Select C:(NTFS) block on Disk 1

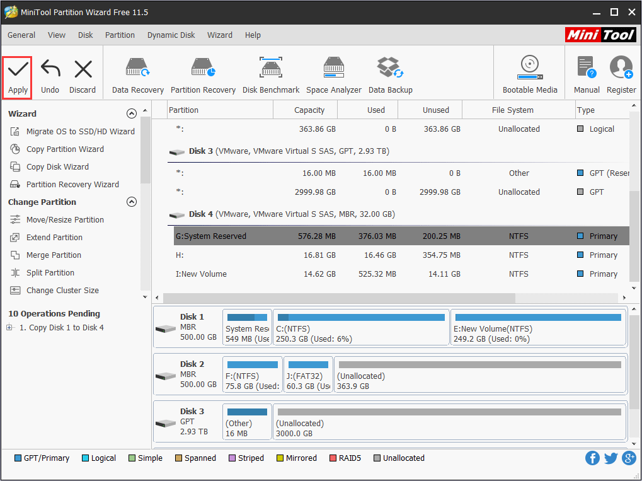361,328
